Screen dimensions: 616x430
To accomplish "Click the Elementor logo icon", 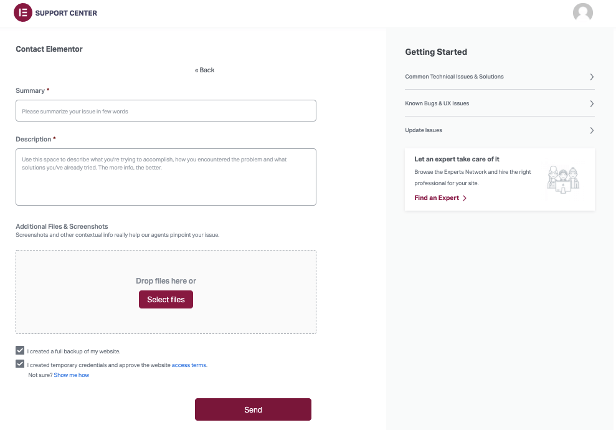I will (x=22, y=12).
